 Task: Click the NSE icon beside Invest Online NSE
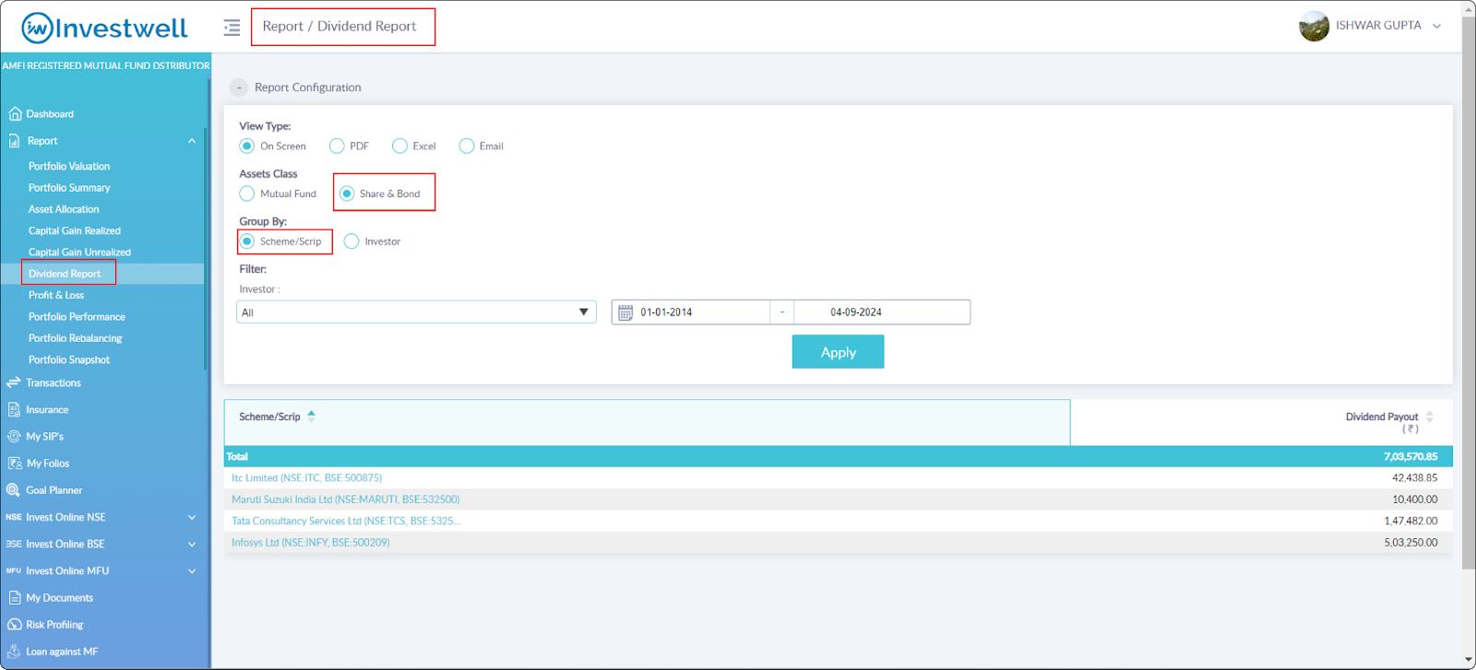pyautogui.click(x=14, y=517)
